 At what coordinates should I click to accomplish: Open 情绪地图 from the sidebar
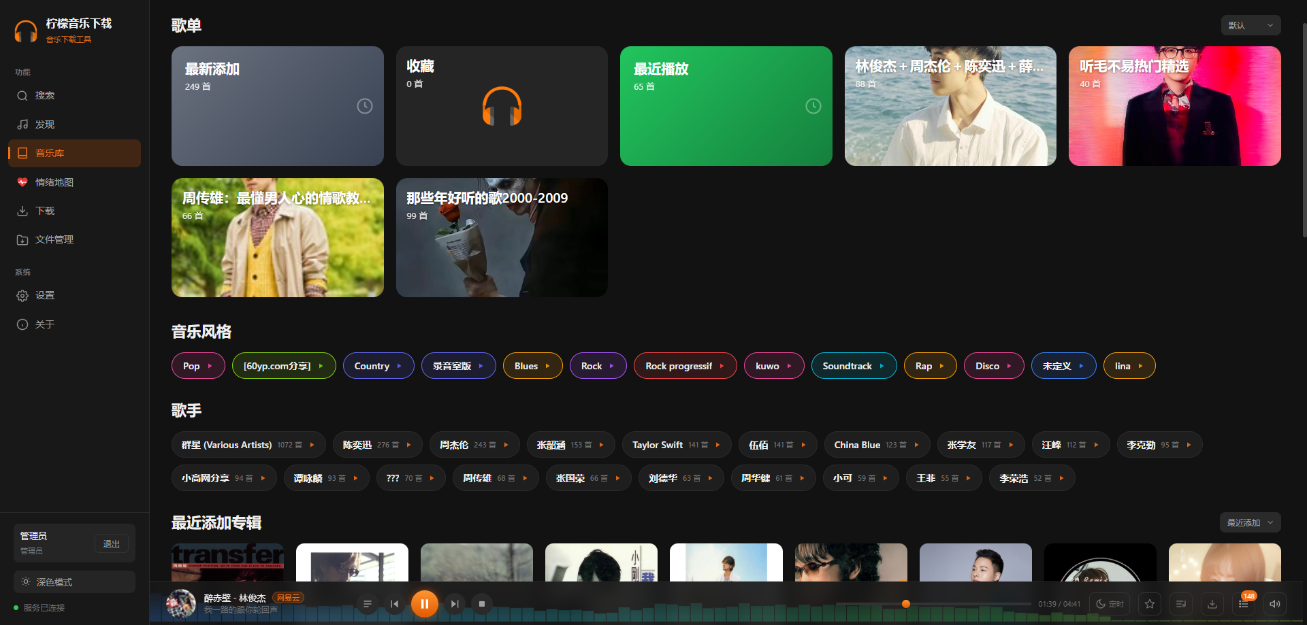coord(74,182)
